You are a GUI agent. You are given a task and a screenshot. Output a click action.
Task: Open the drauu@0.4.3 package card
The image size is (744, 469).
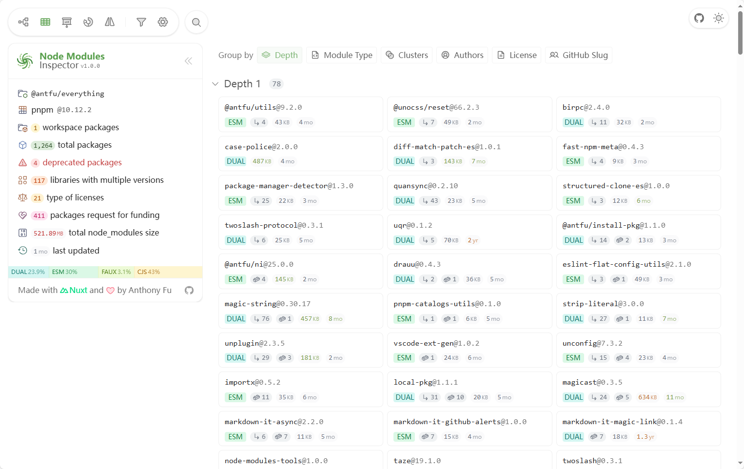tap(470, 272)
